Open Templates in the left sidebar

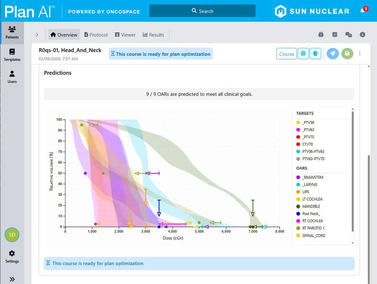pyautogui.click(x=12, y=55)
